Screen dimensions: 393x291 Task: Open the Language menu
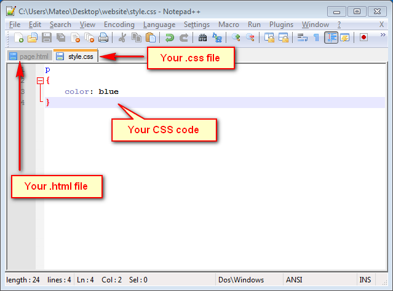[x=159, y=25]
